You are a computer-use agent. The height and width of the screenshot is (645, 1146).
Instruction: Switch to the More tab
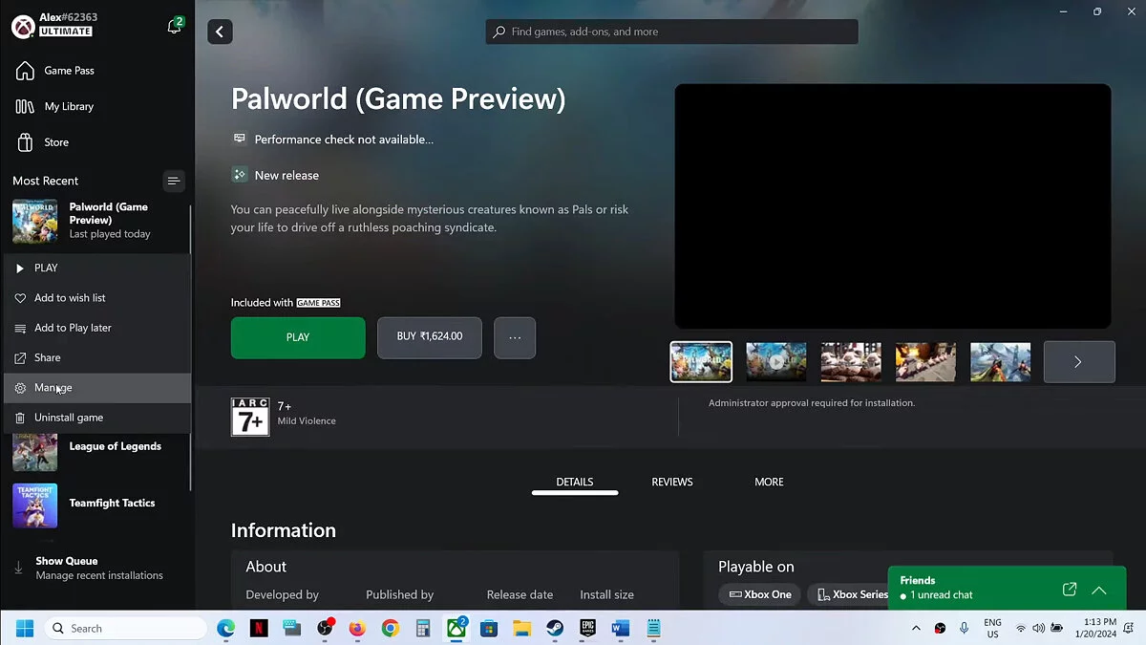769,483
